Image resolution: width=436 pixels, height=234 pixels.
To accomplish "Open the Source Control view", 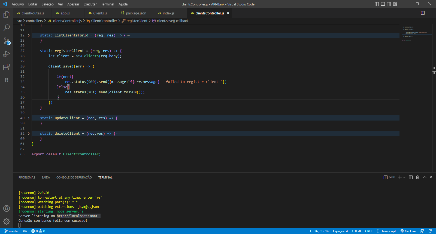I will [x=7, y=41].
